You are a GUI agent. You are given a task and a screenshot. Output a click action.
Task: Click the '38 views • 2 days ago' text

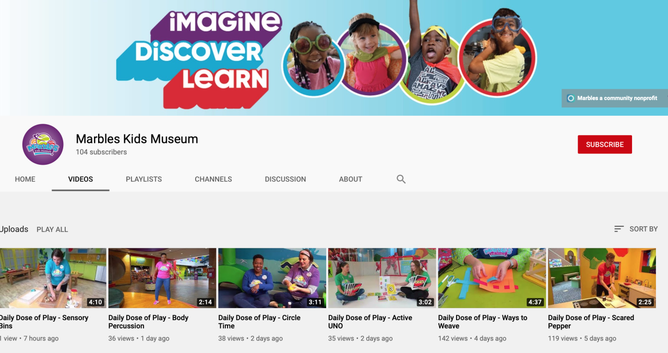pyautogui.click(x=250, y=338)
